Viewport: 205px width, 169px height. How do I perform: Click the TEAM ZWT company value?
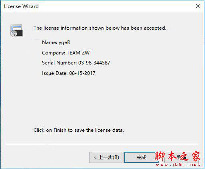pos(80,52)
